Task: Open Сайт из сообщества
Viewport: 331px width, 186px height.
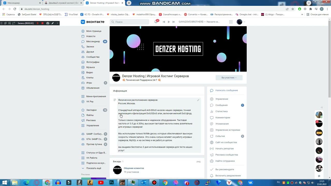Action: pyautogui.click(x=226, y=142)
